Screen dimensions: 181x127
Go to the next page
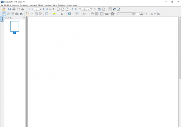pyautogui.click(x=44, y=9)
